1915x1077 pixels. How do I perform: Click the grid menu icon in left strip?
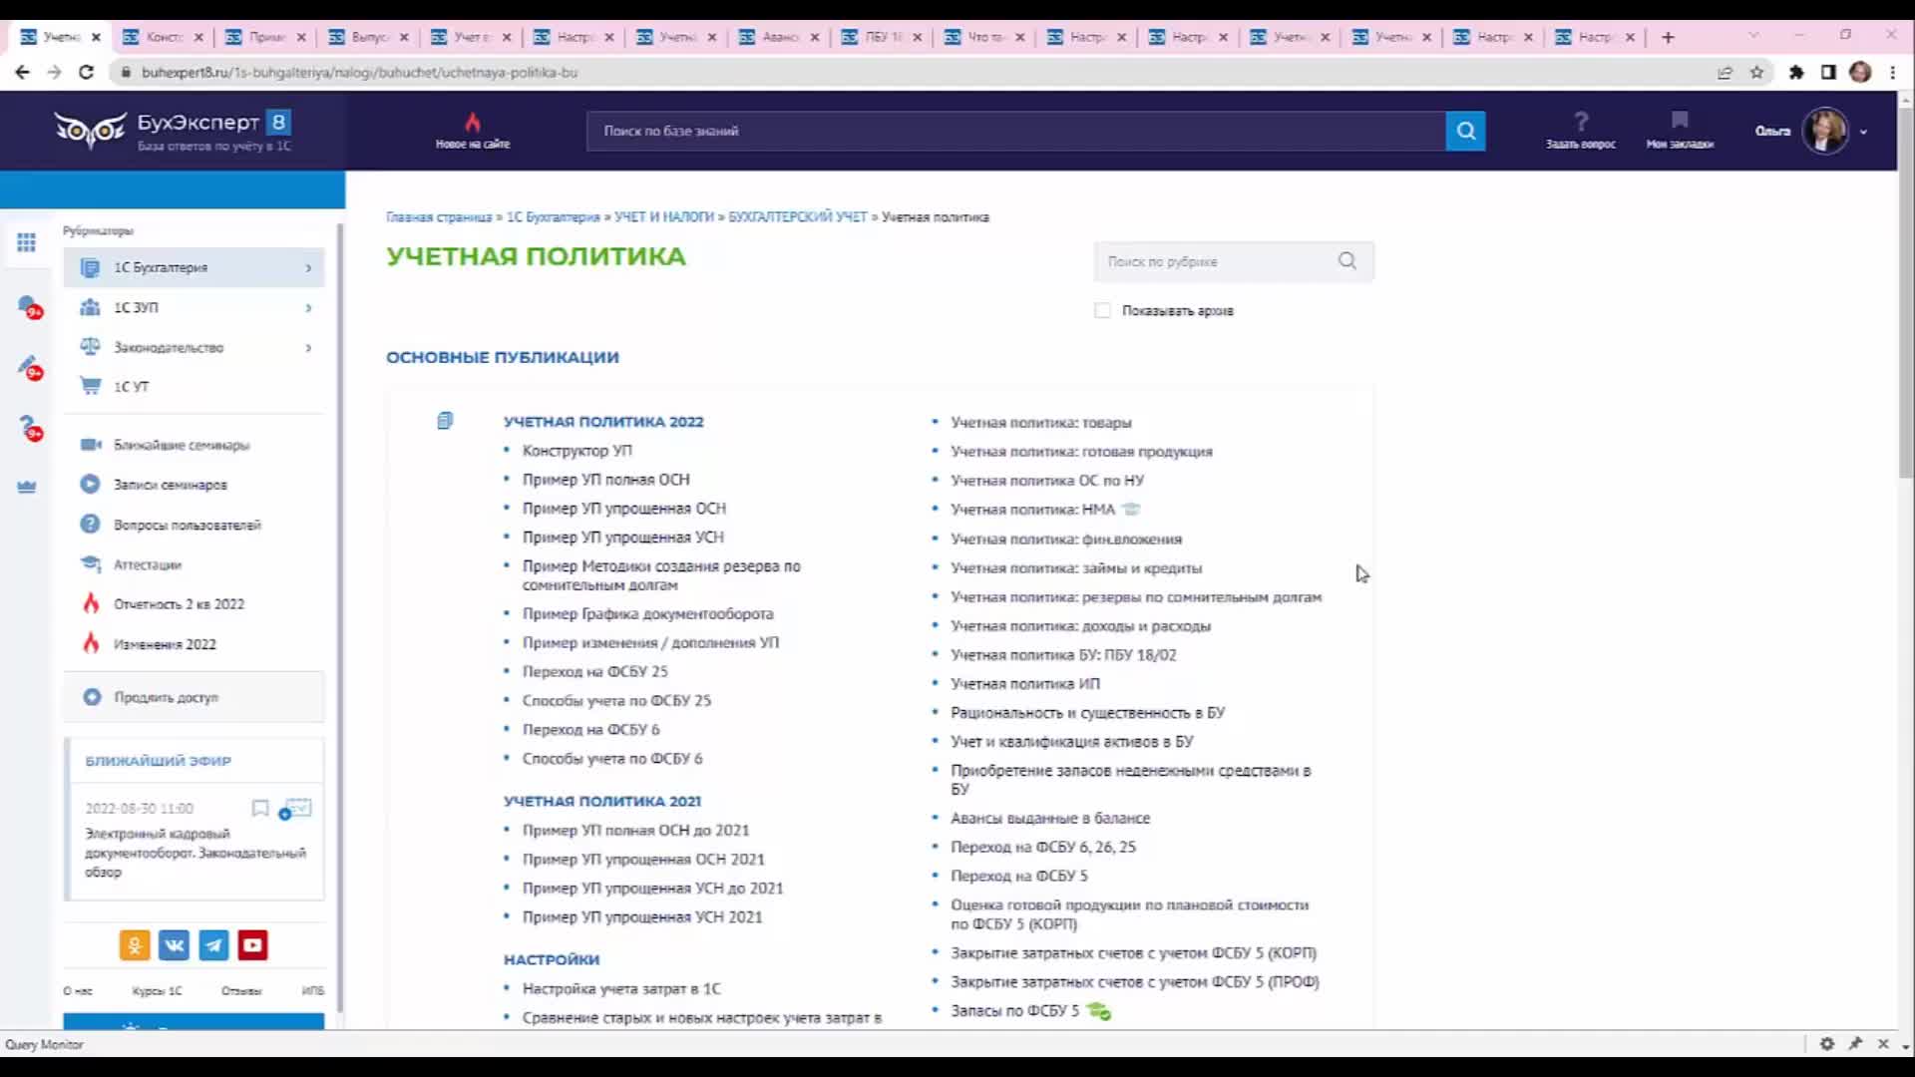27,242
